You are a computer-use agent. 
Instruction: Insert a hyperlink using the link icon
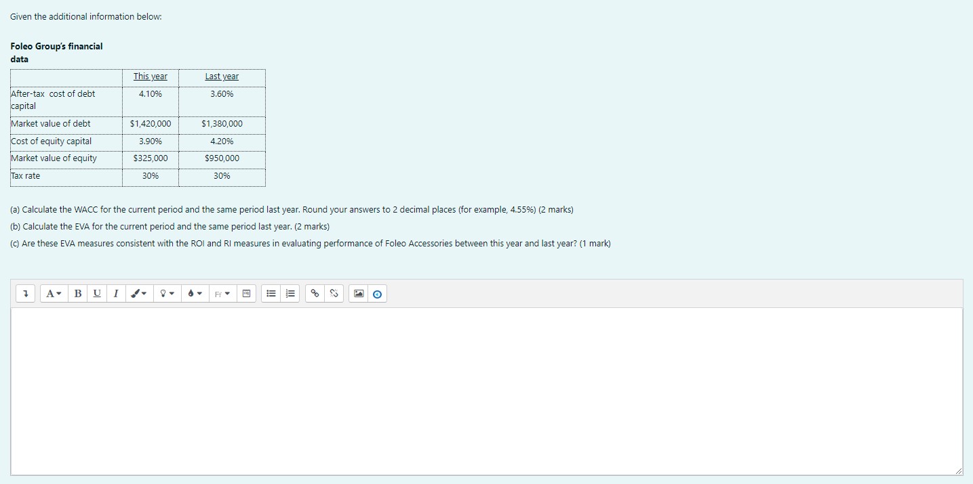(x=314, y=293)
